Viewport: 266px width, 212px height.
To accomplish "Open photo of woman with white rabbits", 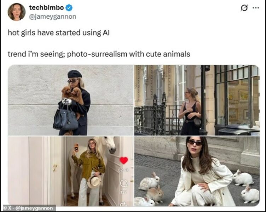I will [197, 171].
